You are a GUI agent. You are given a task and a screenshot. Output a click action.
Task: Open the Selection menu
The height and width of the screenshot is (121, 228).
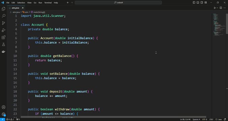[x=21, y=3]
